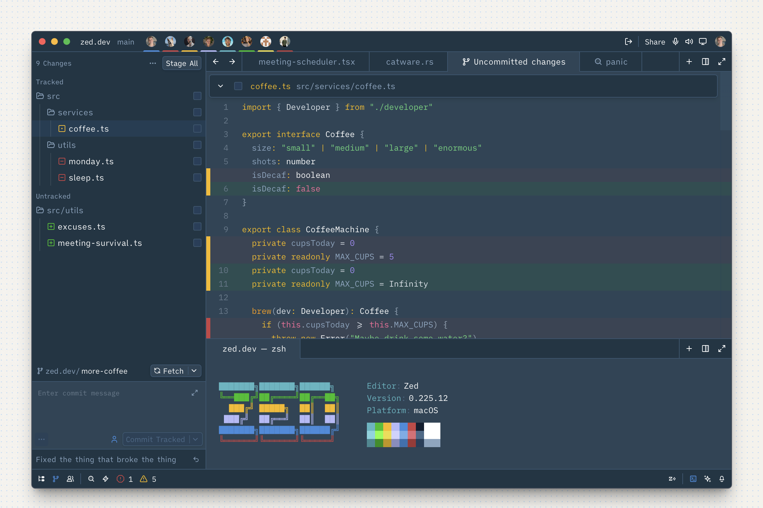Open the git panel branch icon in status bar
Screen dimensions: 763x508
point(56,479)
